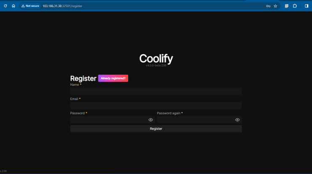Bookmark this page with the star icon
Viewport: 312px width, 174px height.
(275, 6)
